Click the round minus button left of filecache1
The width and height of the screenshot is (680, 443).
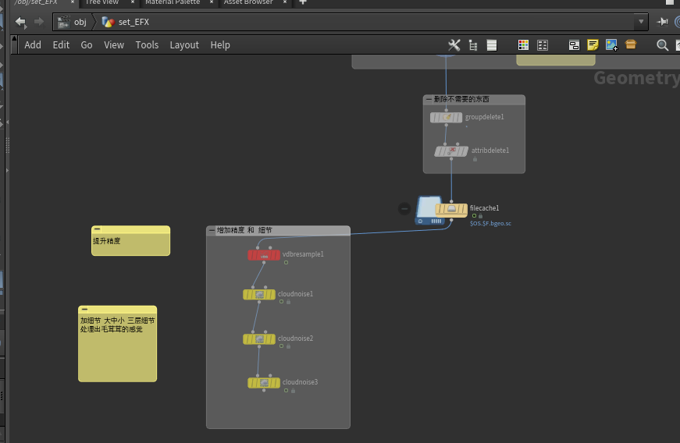tap(404, 209)
